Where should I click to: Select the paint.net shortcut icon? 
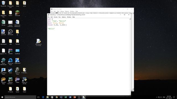click(x=3, y=32)
